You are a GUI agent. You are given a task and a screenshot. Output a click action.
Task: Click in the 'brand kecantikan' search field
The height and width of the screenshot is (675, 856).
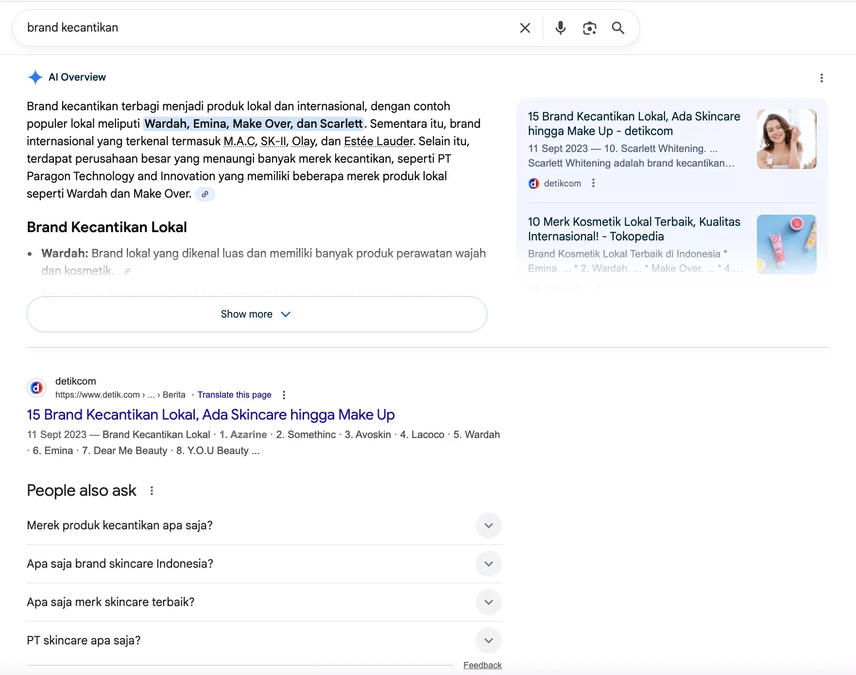267,28
